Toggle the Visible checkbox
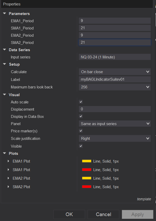156x221 pixels. click(81, 146)
